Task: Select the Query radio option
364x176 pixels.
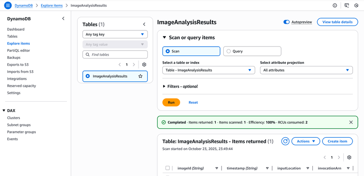Action: (229, 51)
